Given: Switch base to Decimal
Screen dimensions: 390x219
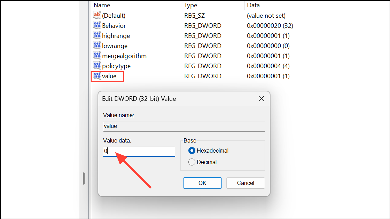Looking at the screenshot, I should pyautogui.click(x=192, y=162).
